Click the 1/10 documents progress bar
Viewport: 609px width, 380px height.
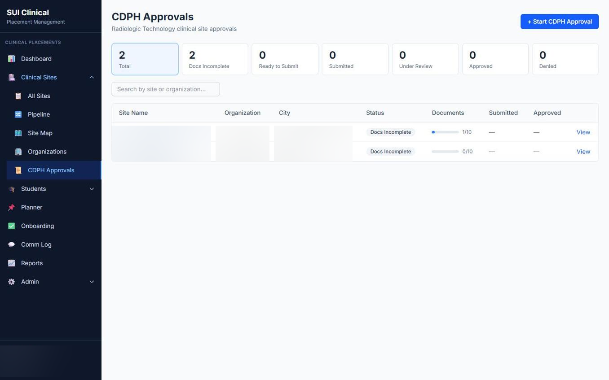click(445, 132)
